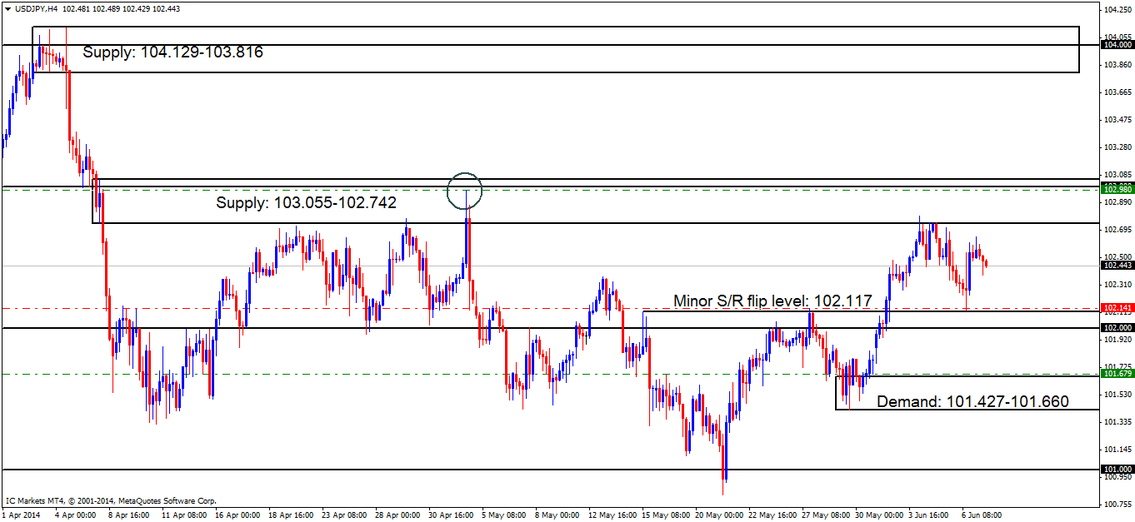
Task: Click the 104.000 price level tag
Action: tap(1117, 45)
